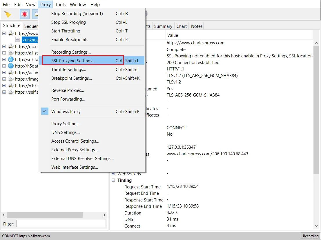321x240 pixels.
Task: Switch to the Summary tab
Action: click(163, 26)
